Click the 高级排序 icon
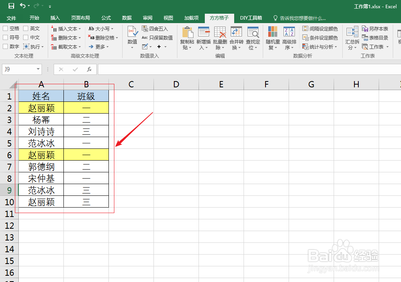Viewport: 401px width, 282px height. click(x=289, y=32)
